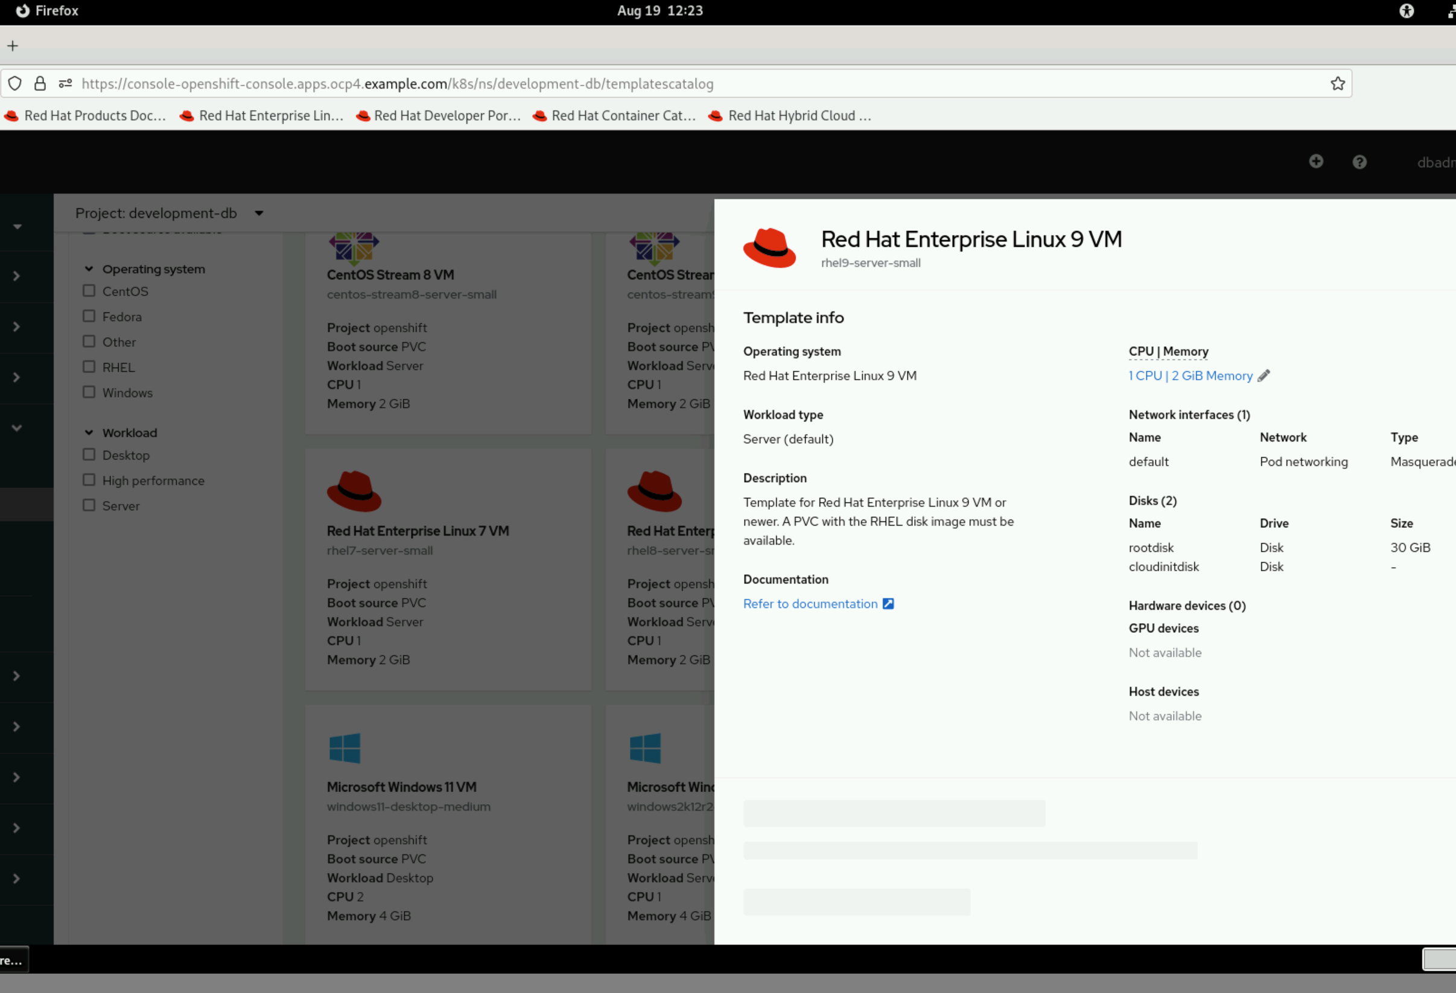1456x993 pixels.
Task: Open the Project: development-db dropdown
Action: coord(169,213)
